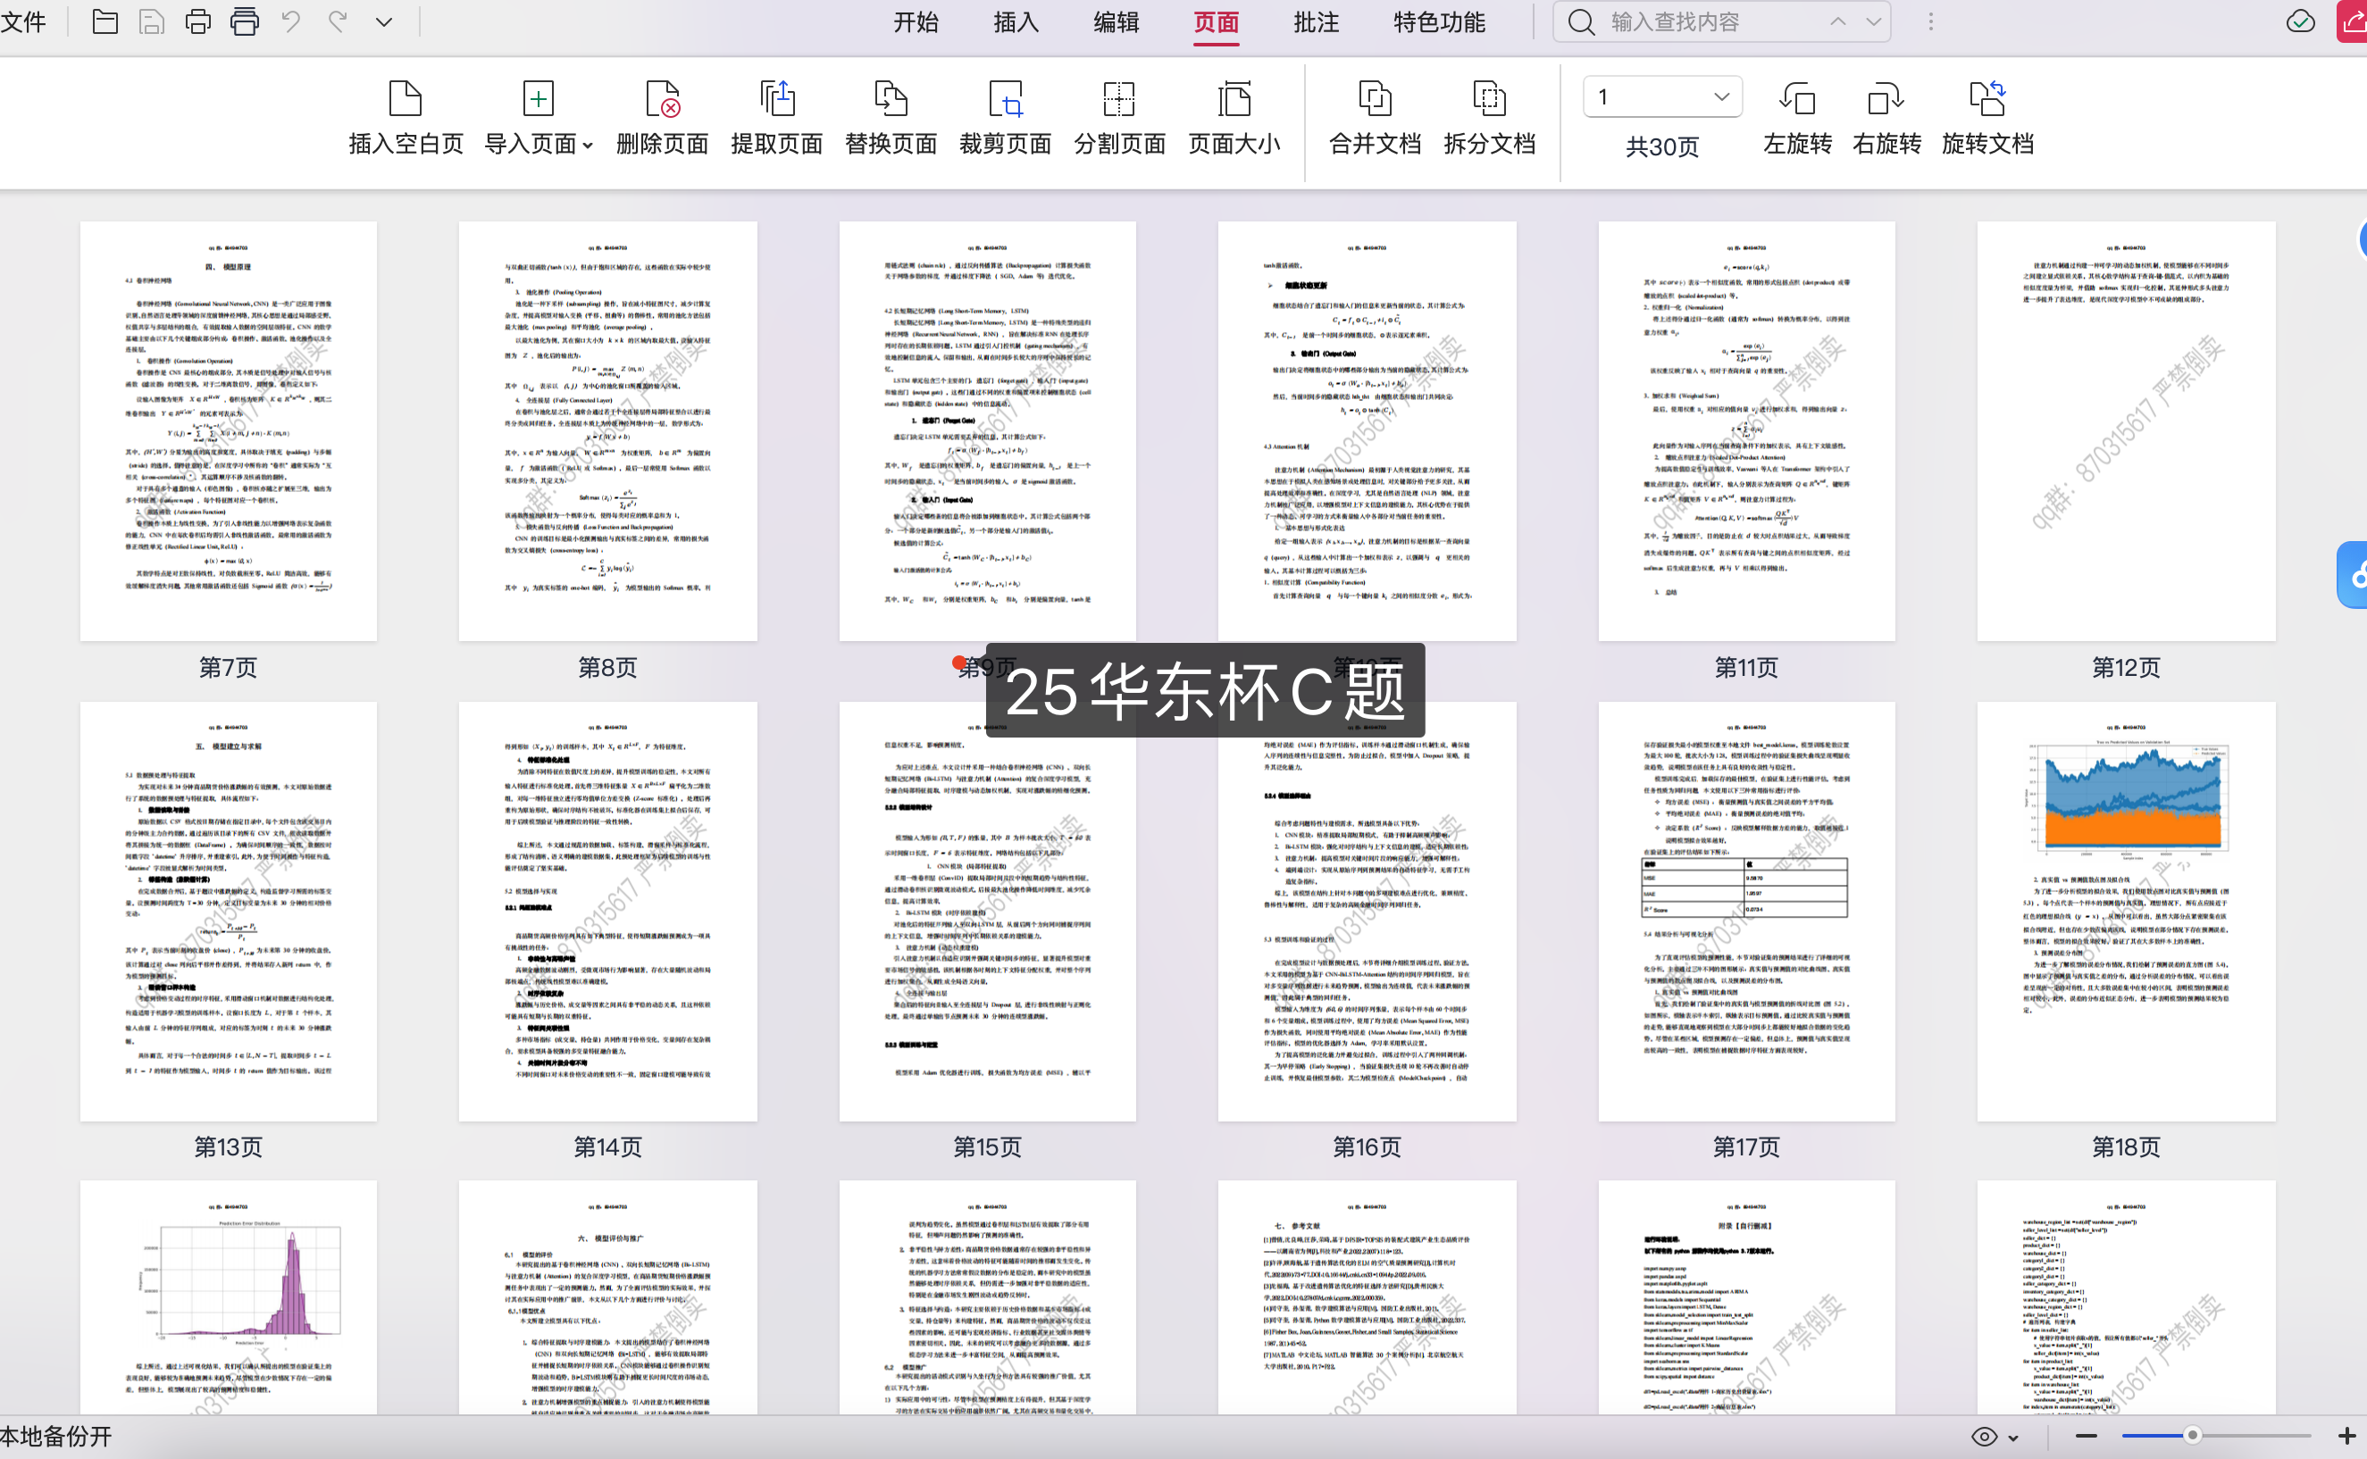
Task: Switch to the 批注 tab
Action: coord(1316,21)
